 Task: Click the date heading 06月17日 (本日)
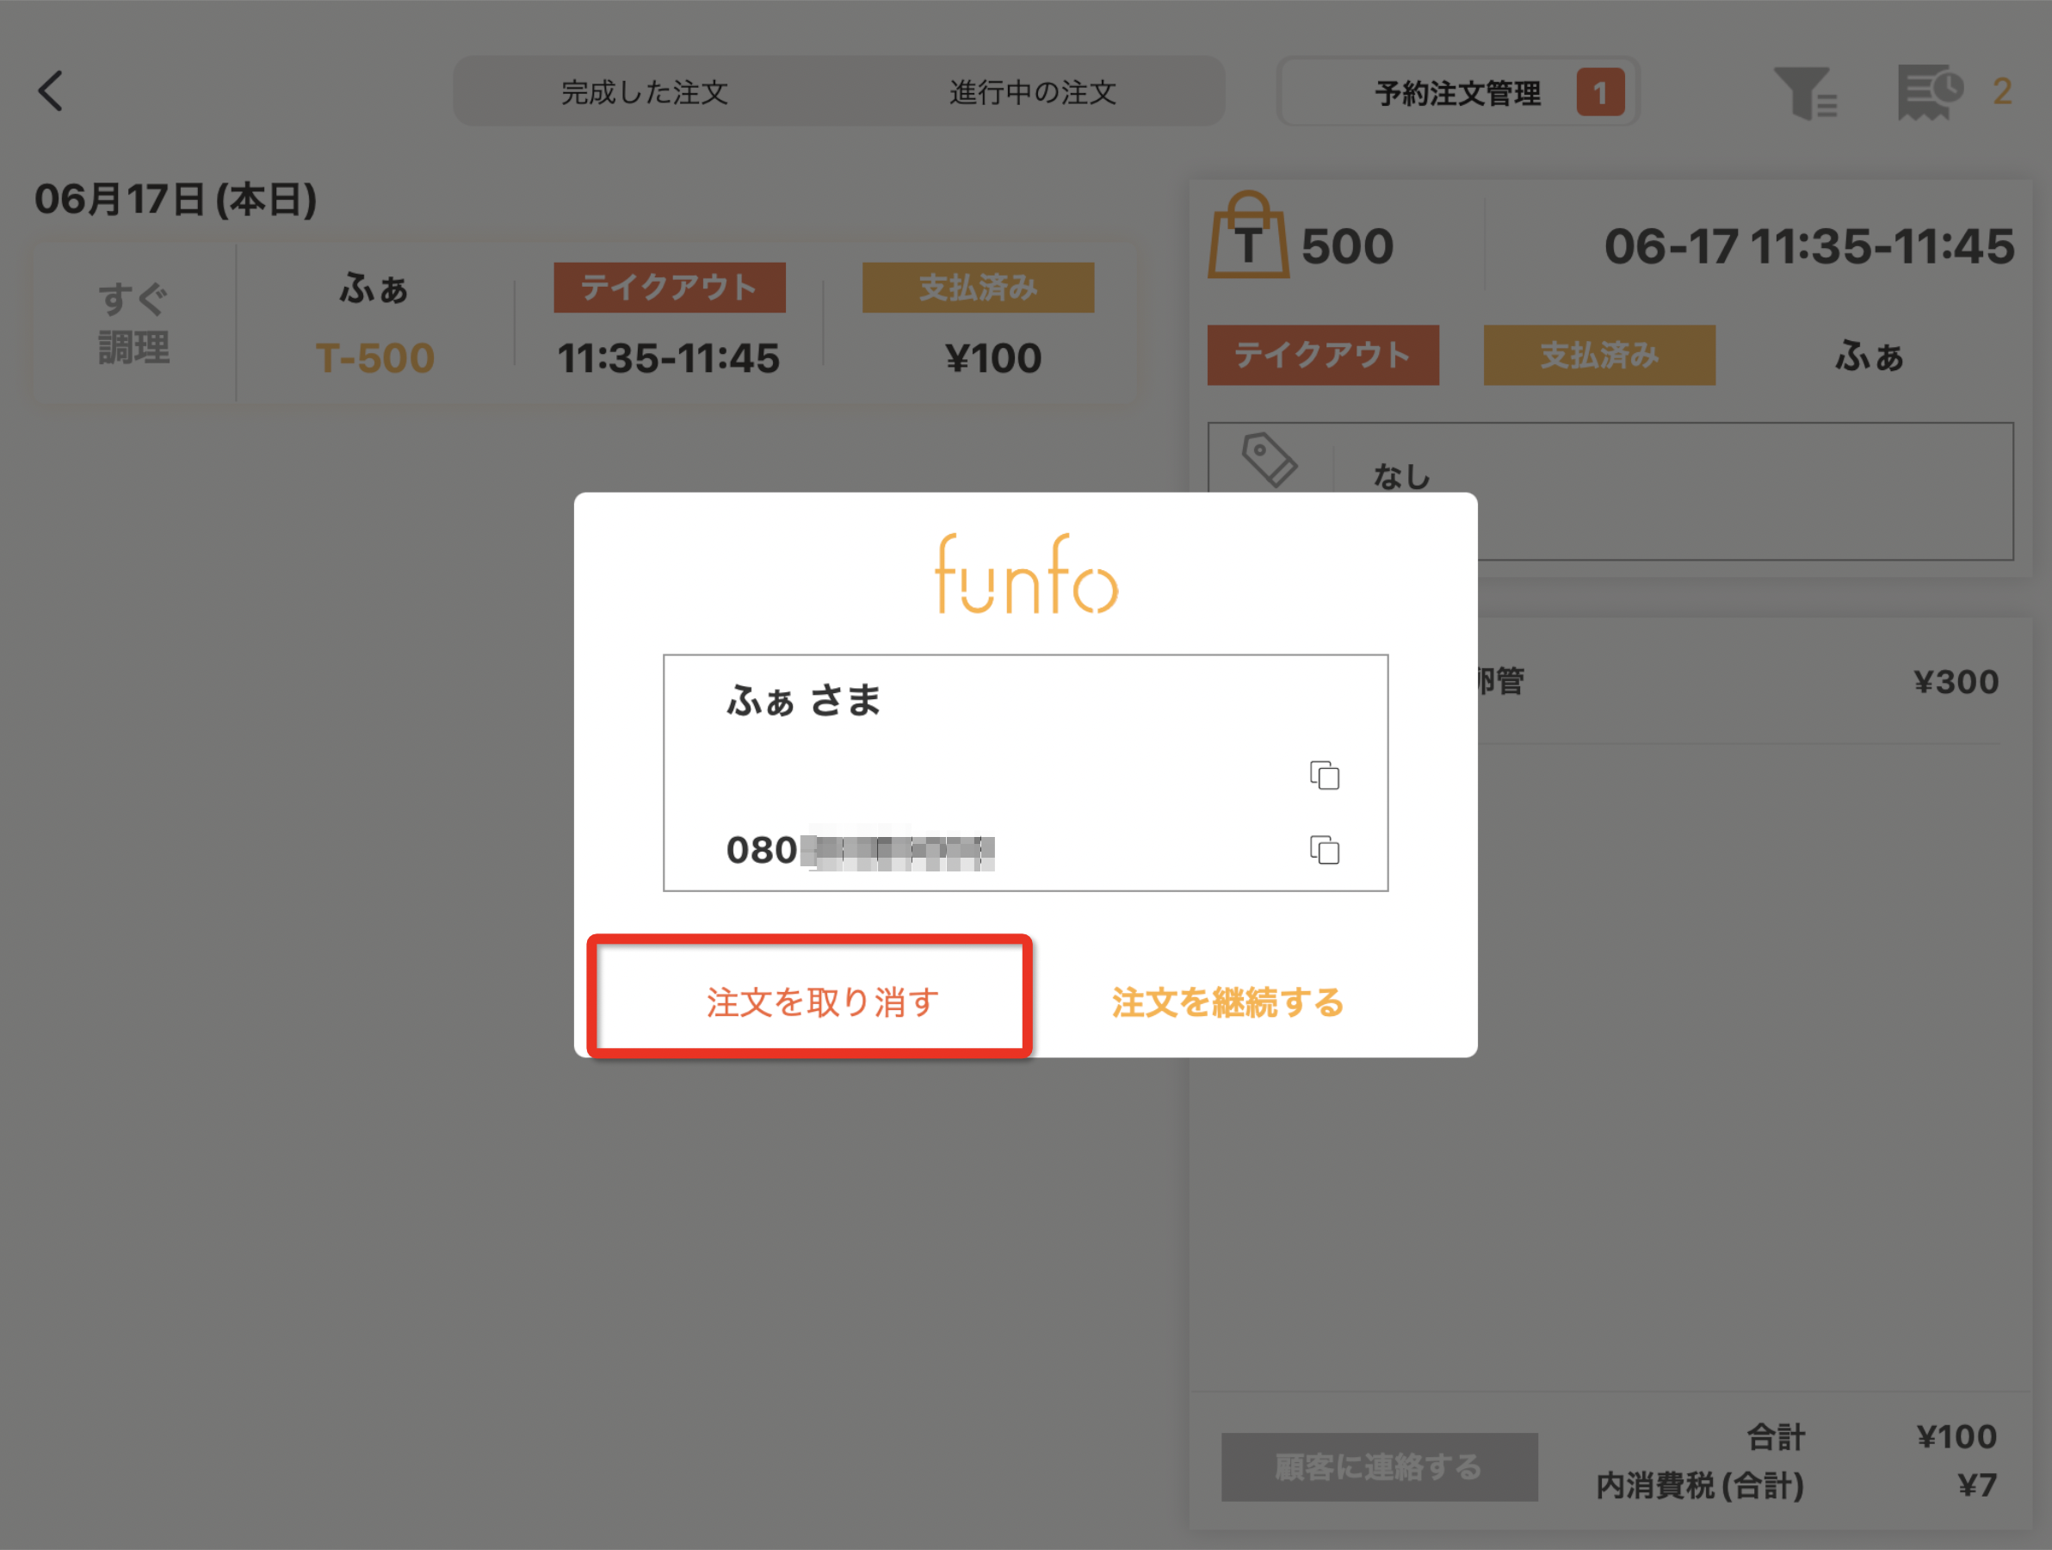click(176, 200)
